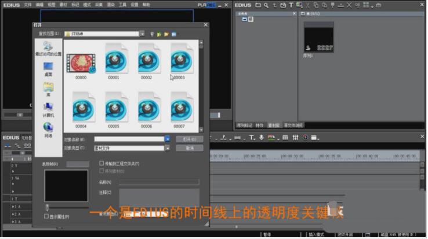Open the folder icon in bin toolbar
Viewport: 428px width, 239px height.
258,5
